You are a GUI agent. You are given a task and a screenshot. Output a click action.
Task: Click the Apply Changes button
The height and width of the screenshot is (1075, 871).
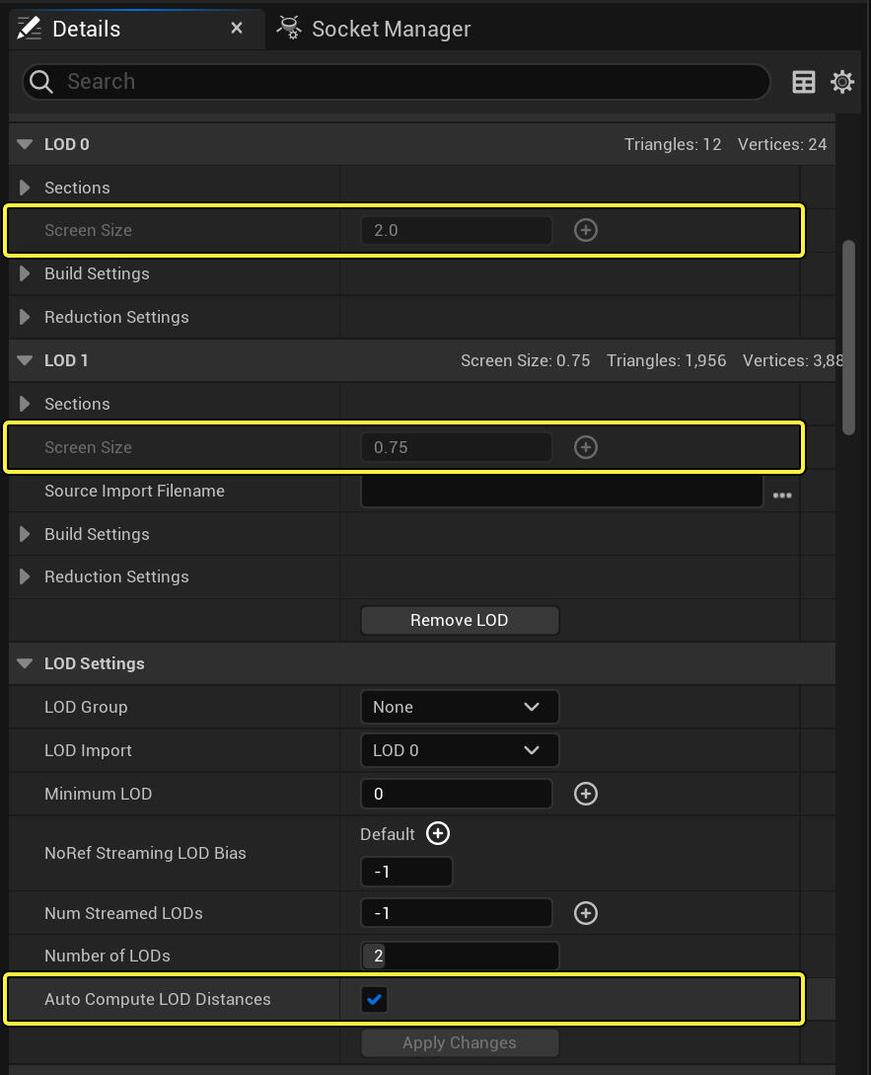[x=460, y=1042]
